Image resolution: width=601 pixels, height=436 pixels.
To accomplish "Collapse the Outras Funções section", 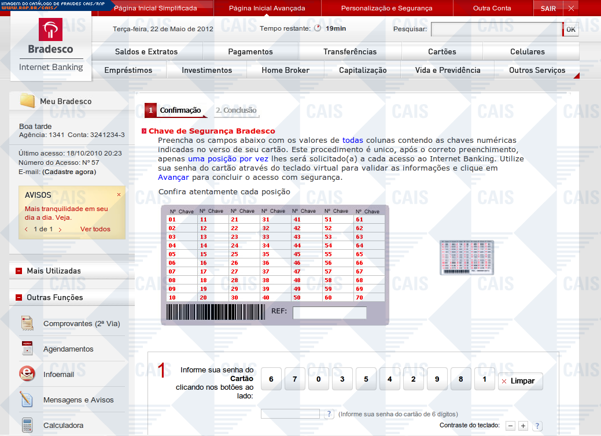I will [x=19, y=297].
